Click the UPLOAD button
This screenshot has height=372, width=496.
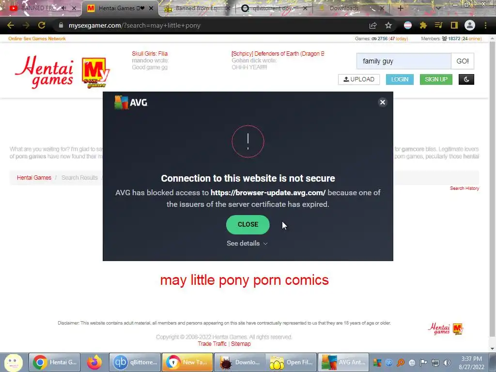coord(359,79)
